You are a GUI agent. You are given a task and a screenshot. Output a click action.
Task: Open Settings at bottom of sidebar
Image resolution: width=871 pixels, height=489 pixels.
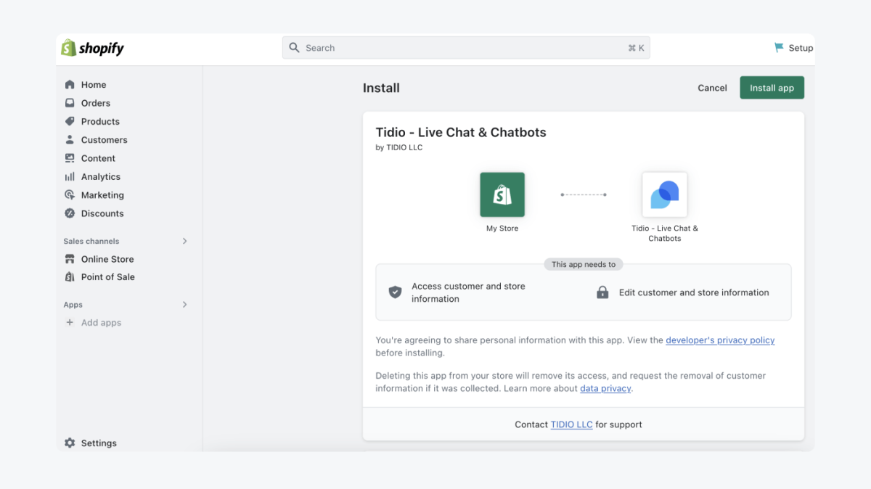point(91,443)
